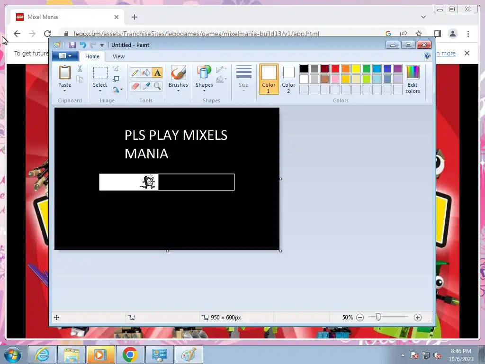The image size is (485, 364).
Task: Undo with the quick access arrow
Action: click(x=83, y=45)
